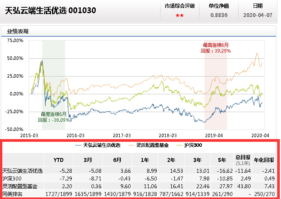Click the 沪深300 3-year value 7.98
This screenshot has width=281, height=199.
click(x=204, y=179)
